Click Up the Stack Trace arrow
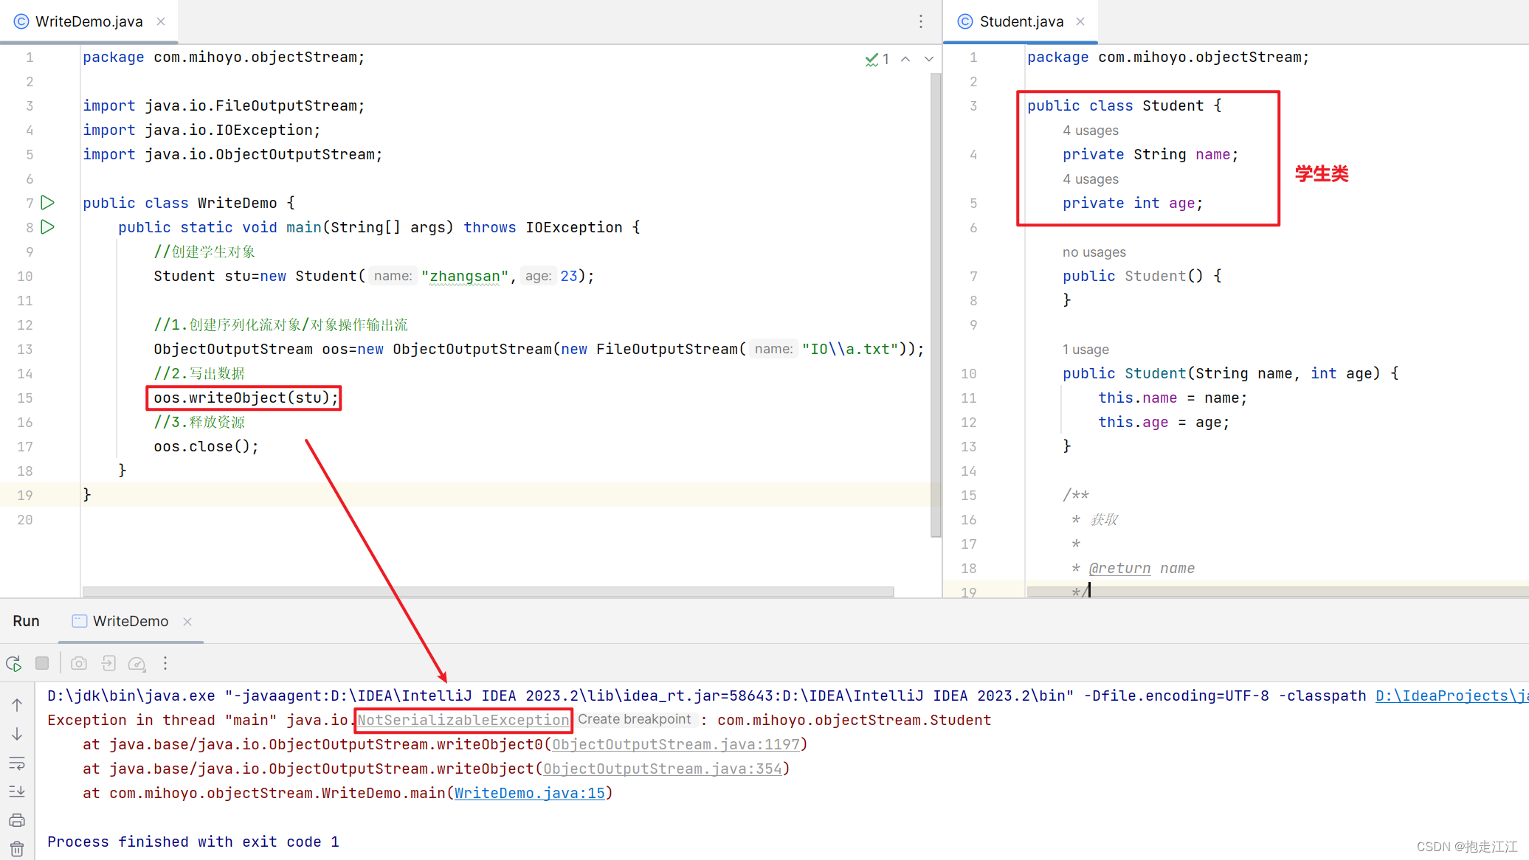Screen dimensions: 1529x860 17,704
